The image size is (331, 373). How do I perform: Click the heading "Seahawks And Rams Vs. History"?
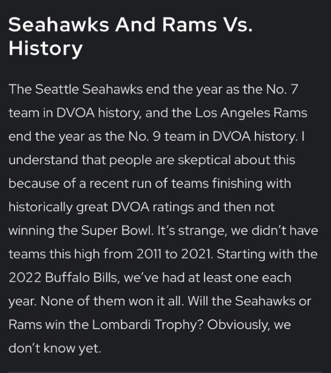pyautogui.click(x=131, y=37)
